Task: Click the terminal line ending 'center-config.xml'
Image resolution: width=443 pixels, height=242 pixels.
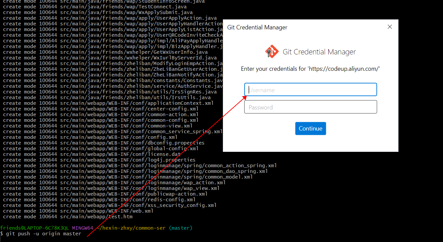Action: [x=101, y=109]
